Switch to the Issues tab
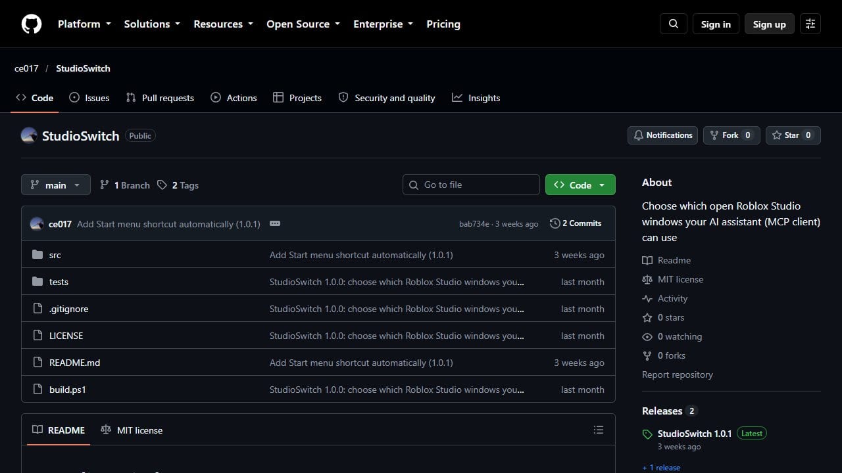Viewport: 842px width, 473px height. click(x=89, y=98)
